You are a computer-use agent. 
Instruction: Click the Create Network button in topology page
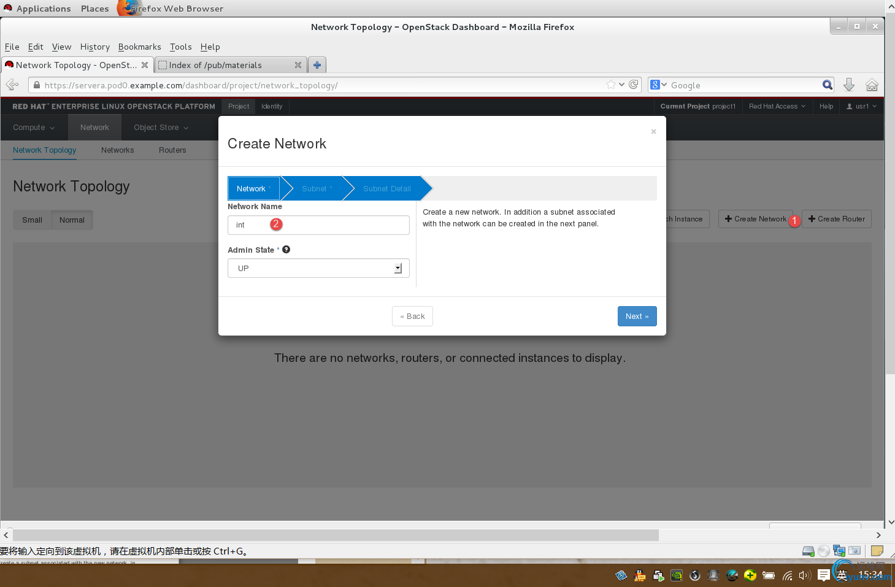pos(755,219)
